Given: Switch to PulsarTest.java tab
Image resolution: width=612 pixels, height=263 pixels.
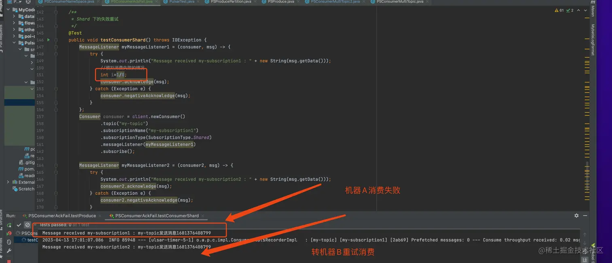Looking at the screenshot, I should point(182,2).
